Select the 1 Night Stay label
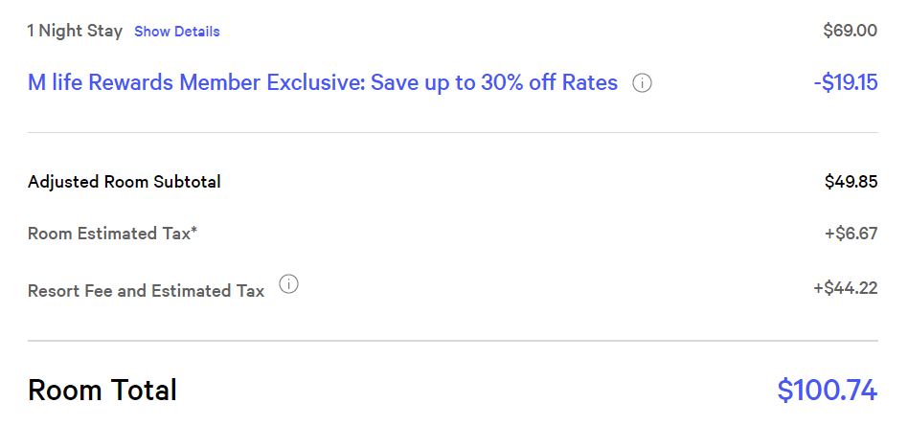The image size is (908, 425). pos(75,31)
